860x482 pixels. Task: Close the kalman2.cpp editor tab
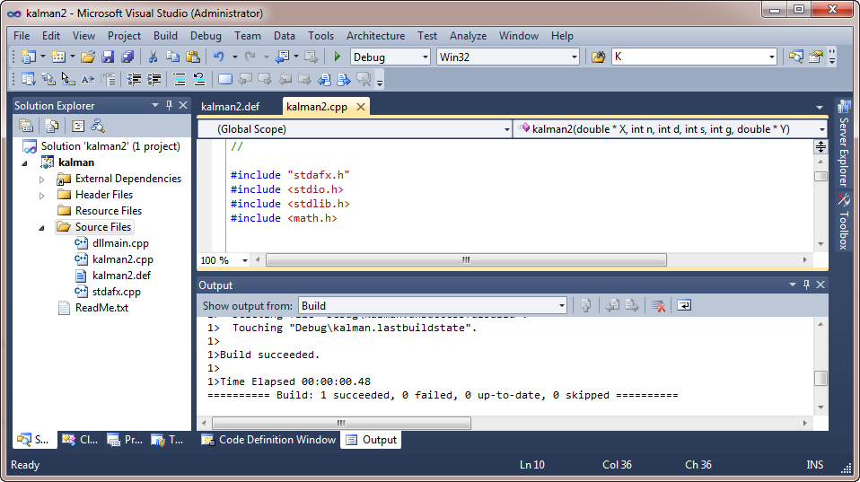click(x=361, y=107)
